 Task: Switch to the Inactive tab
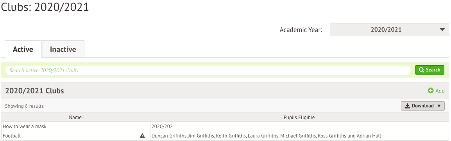pos(63,49)
